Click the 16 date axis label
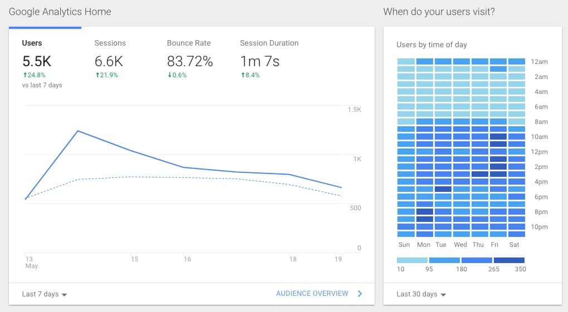The height and width of the screenshot is (312, 568). (x=187, y=259)
